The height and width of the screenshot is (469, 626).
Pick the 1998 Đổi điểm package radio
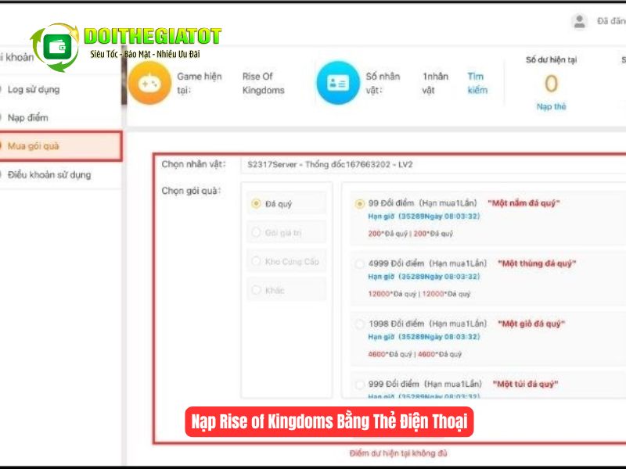pos(359,324)
